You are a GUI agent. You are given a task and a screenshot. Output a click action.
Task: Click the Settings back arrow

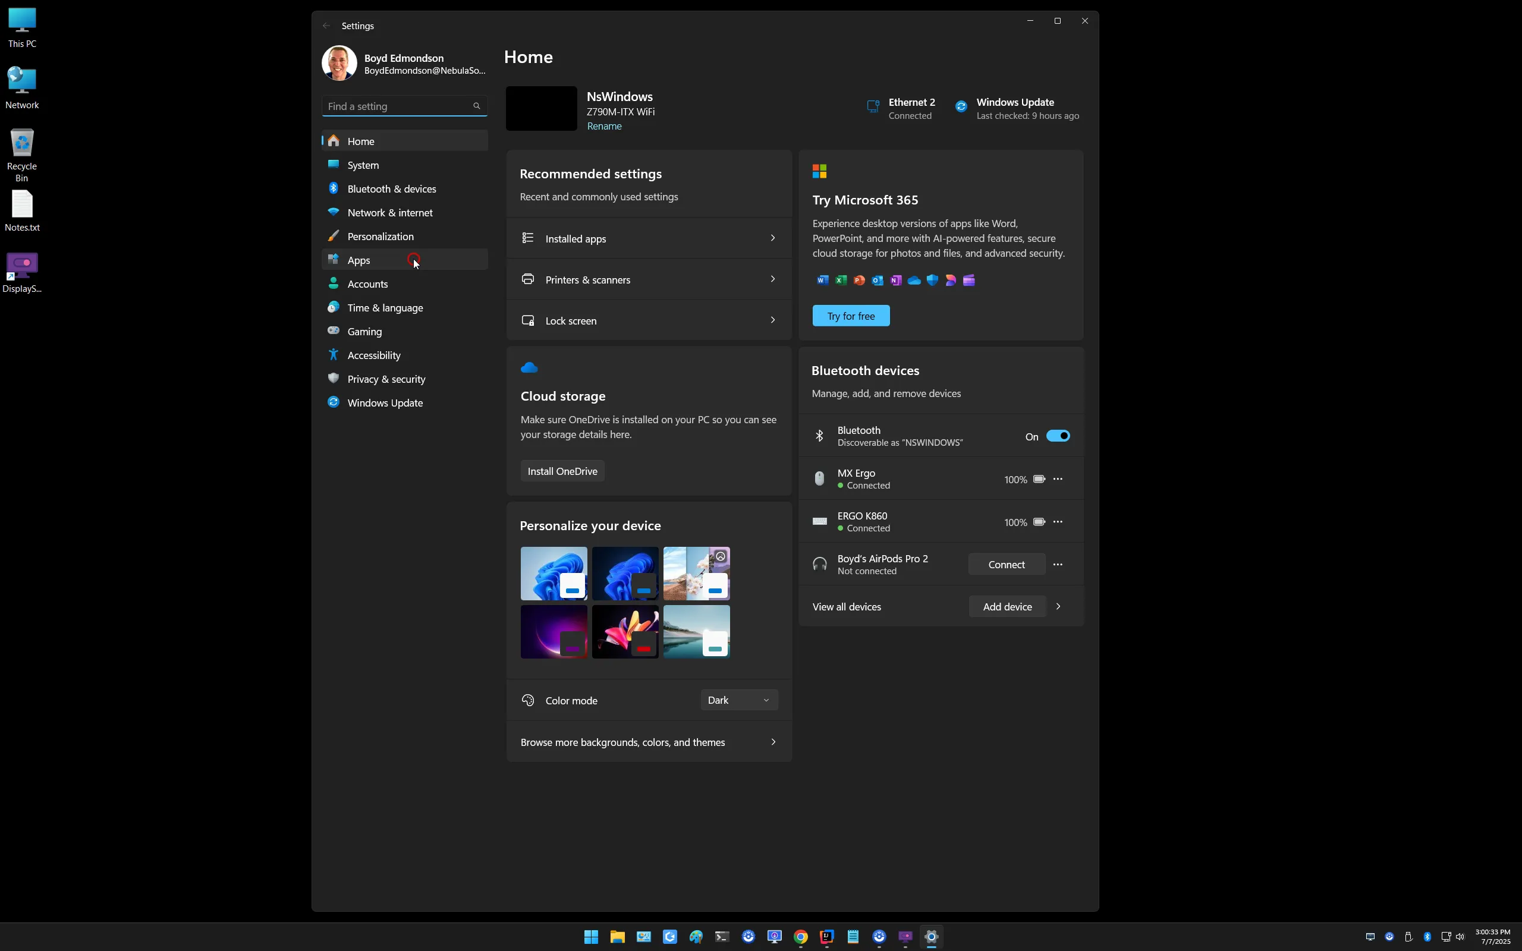pyautogui.click(x=326, y=26)
